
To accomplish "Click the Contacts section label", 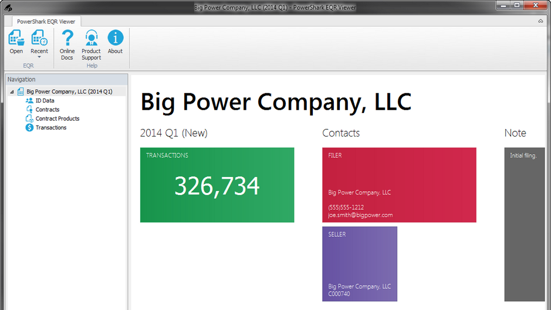I will 341,133.
